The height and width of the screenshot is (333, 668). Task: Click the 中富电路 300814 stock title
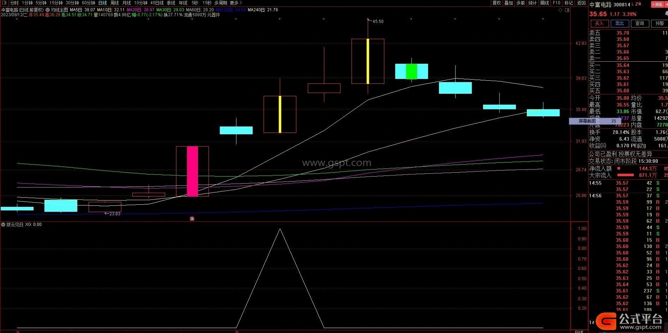pyautogui.click(x=610, y=5)
